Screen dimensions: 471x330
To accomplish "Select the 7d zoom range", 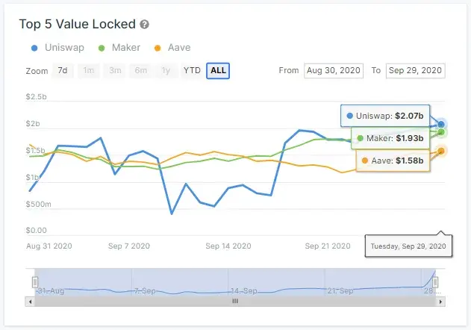I will (62, 71).
